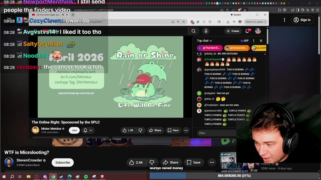Open Brave main hamburger menu
The height and width of the screenshot is (180, 321).
click(317, 10)
